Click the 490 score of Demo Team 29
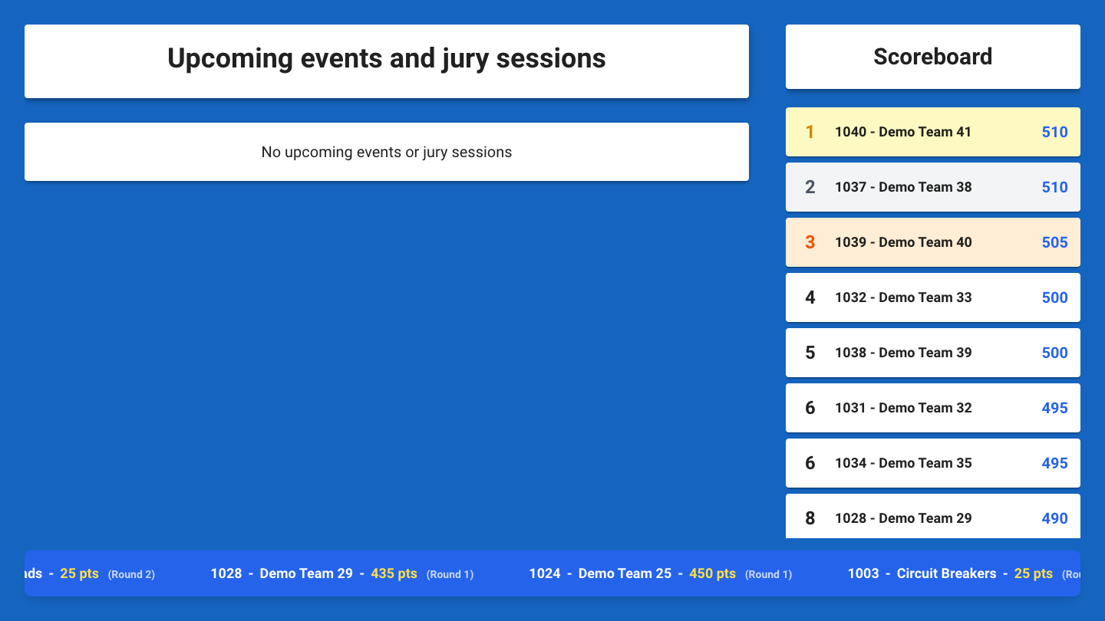This screenshot has height=621, width=1105. tap(1054, 518)
